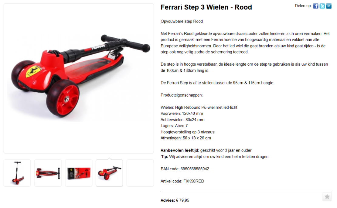Click the Opvouwbare step Rood subtitle
The height and width of the screenshot is (208, 337).
(182, 21)
